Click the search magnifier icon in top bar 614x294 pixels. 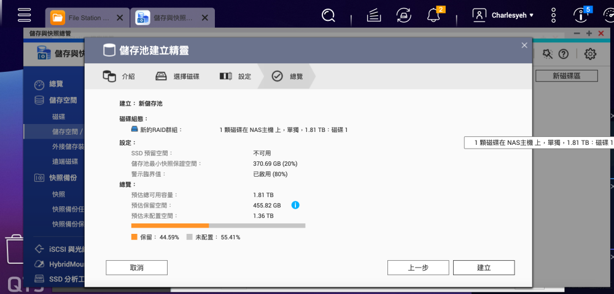[x=329, y=15]
